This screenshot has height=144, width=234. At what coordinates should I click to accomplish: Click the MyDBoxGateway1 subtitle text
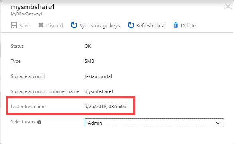[27, 14]
